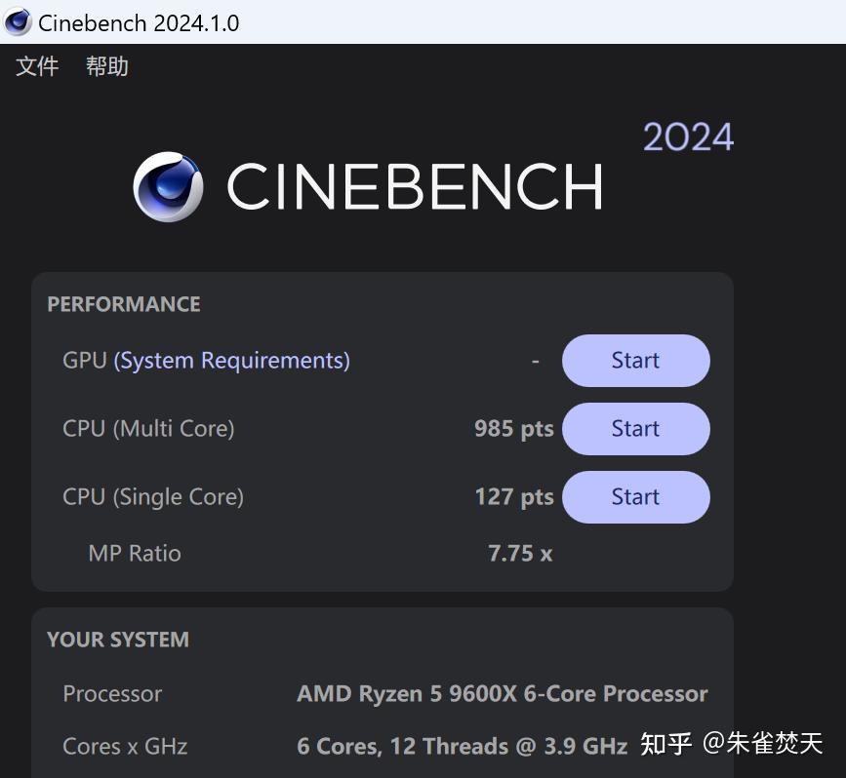Open the System Requirements link
Screen dimensions: 846x778
(x=231, y=360)
